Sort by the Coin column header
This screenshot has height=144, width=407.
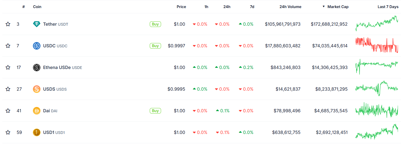click(x=37, y=7)
